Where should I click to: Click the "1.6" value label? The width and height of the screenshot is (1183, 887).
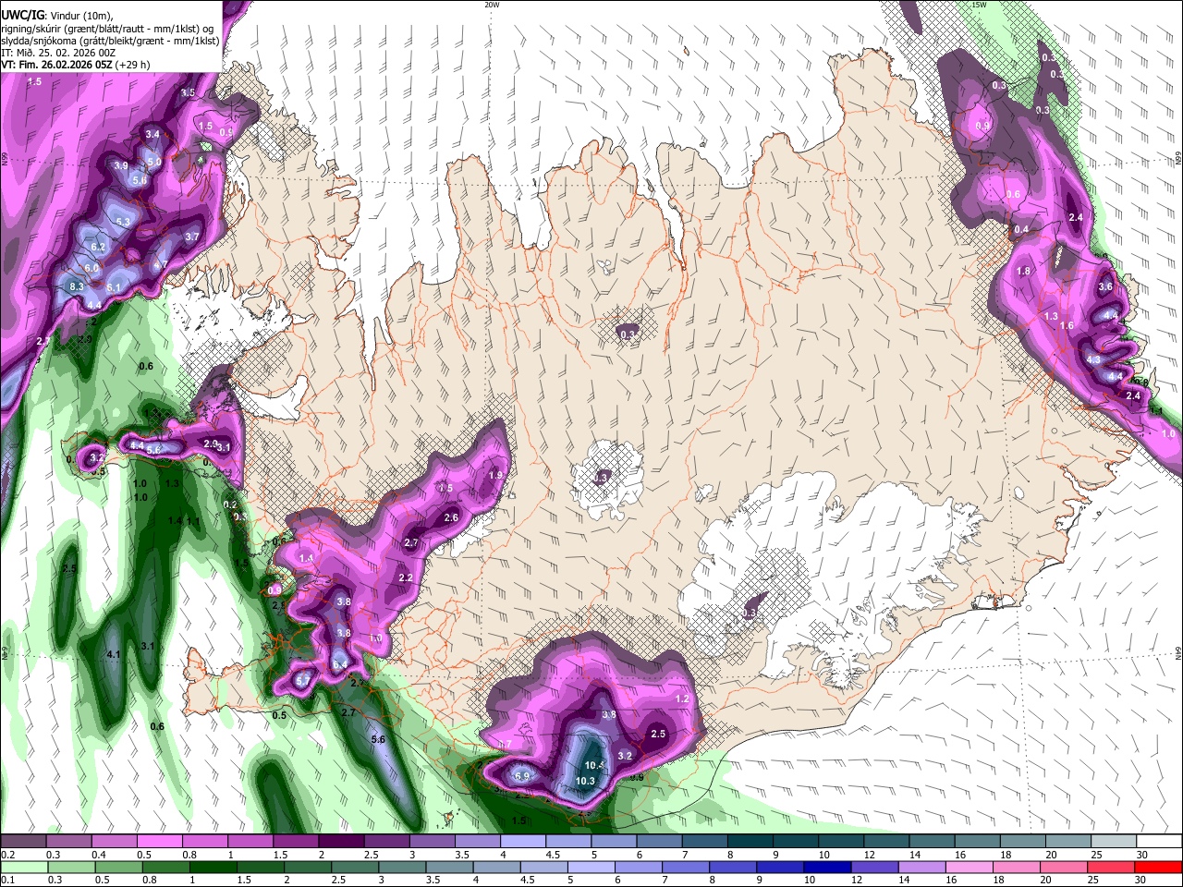[x=1067, y=326]
